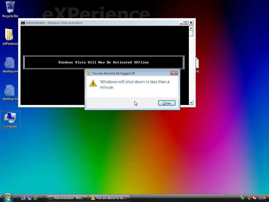The height and width of the screenshot is (202, 269).
Task: Open the eXPerience folder on desktop
Action: (x=10, y=37)
